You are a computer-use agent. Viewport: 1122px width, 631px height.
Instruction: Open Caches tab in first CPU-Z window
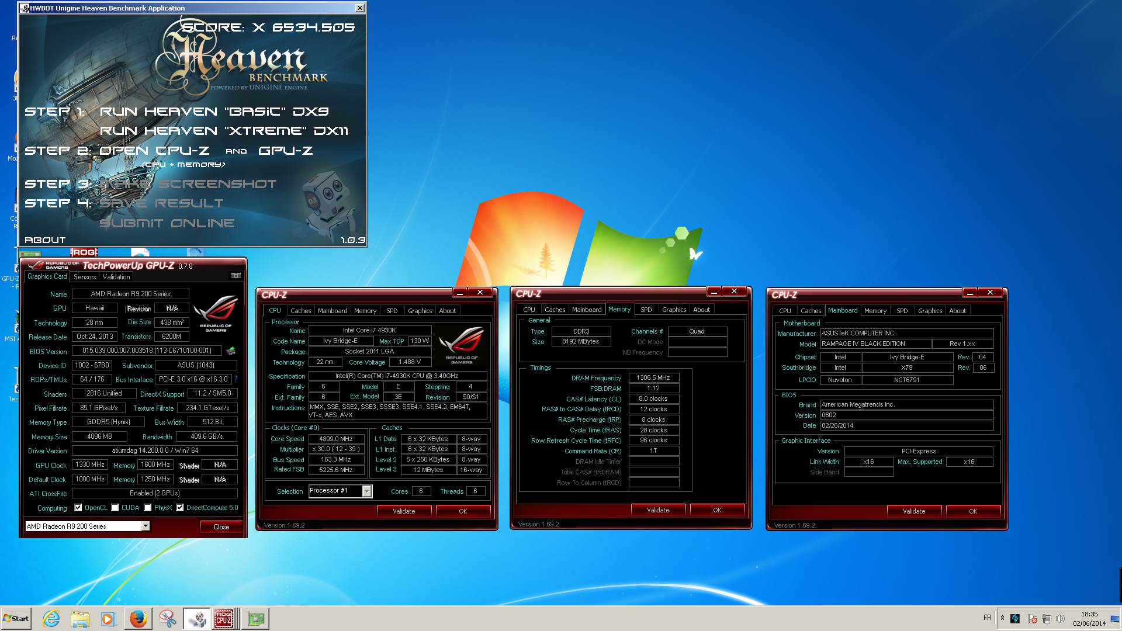pos(301,311)
